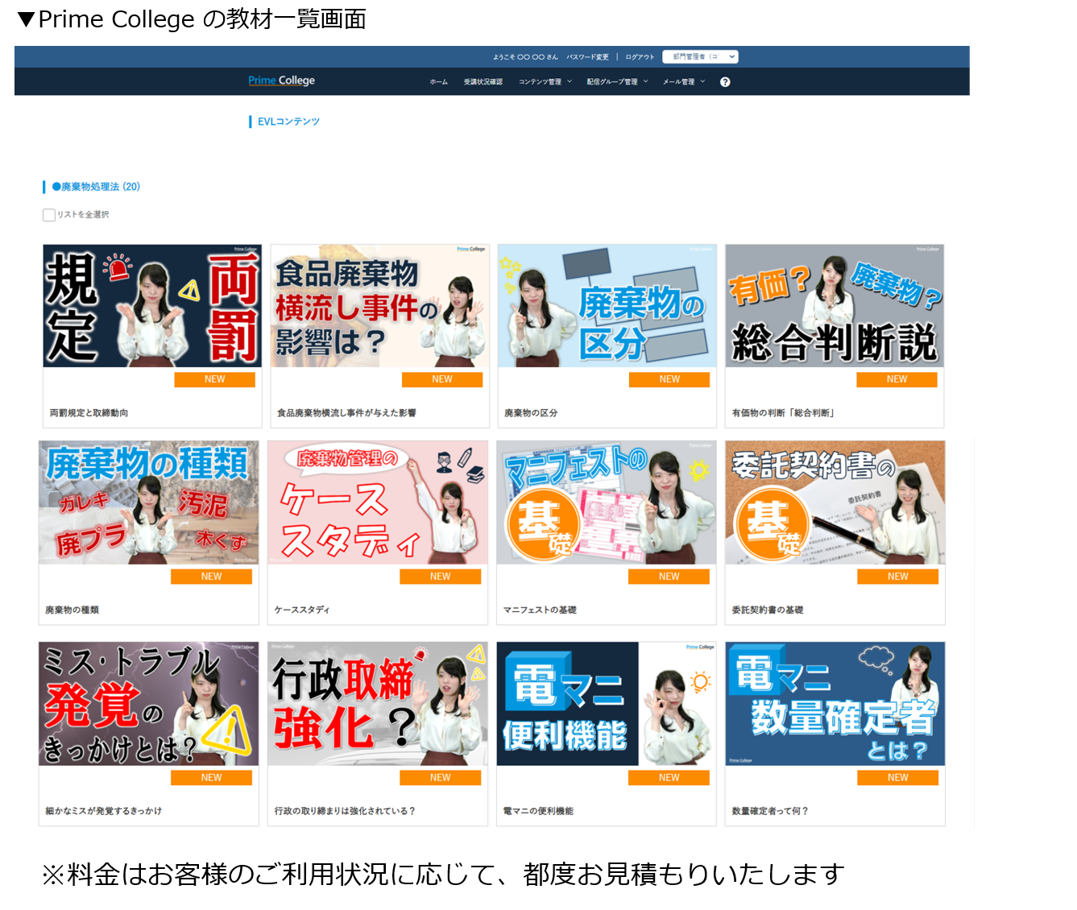Expand the メール管理 dropdown menu
This screenshot has height=910, width=1077.
pyautogui.click(x=684, y=82)
